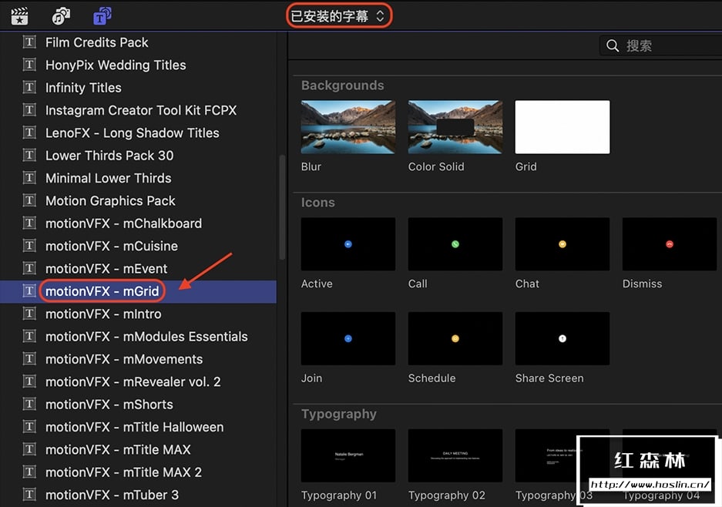Click the title icon beside motionVFX - mCuisine
722x507 pixels.
[29, 246]
